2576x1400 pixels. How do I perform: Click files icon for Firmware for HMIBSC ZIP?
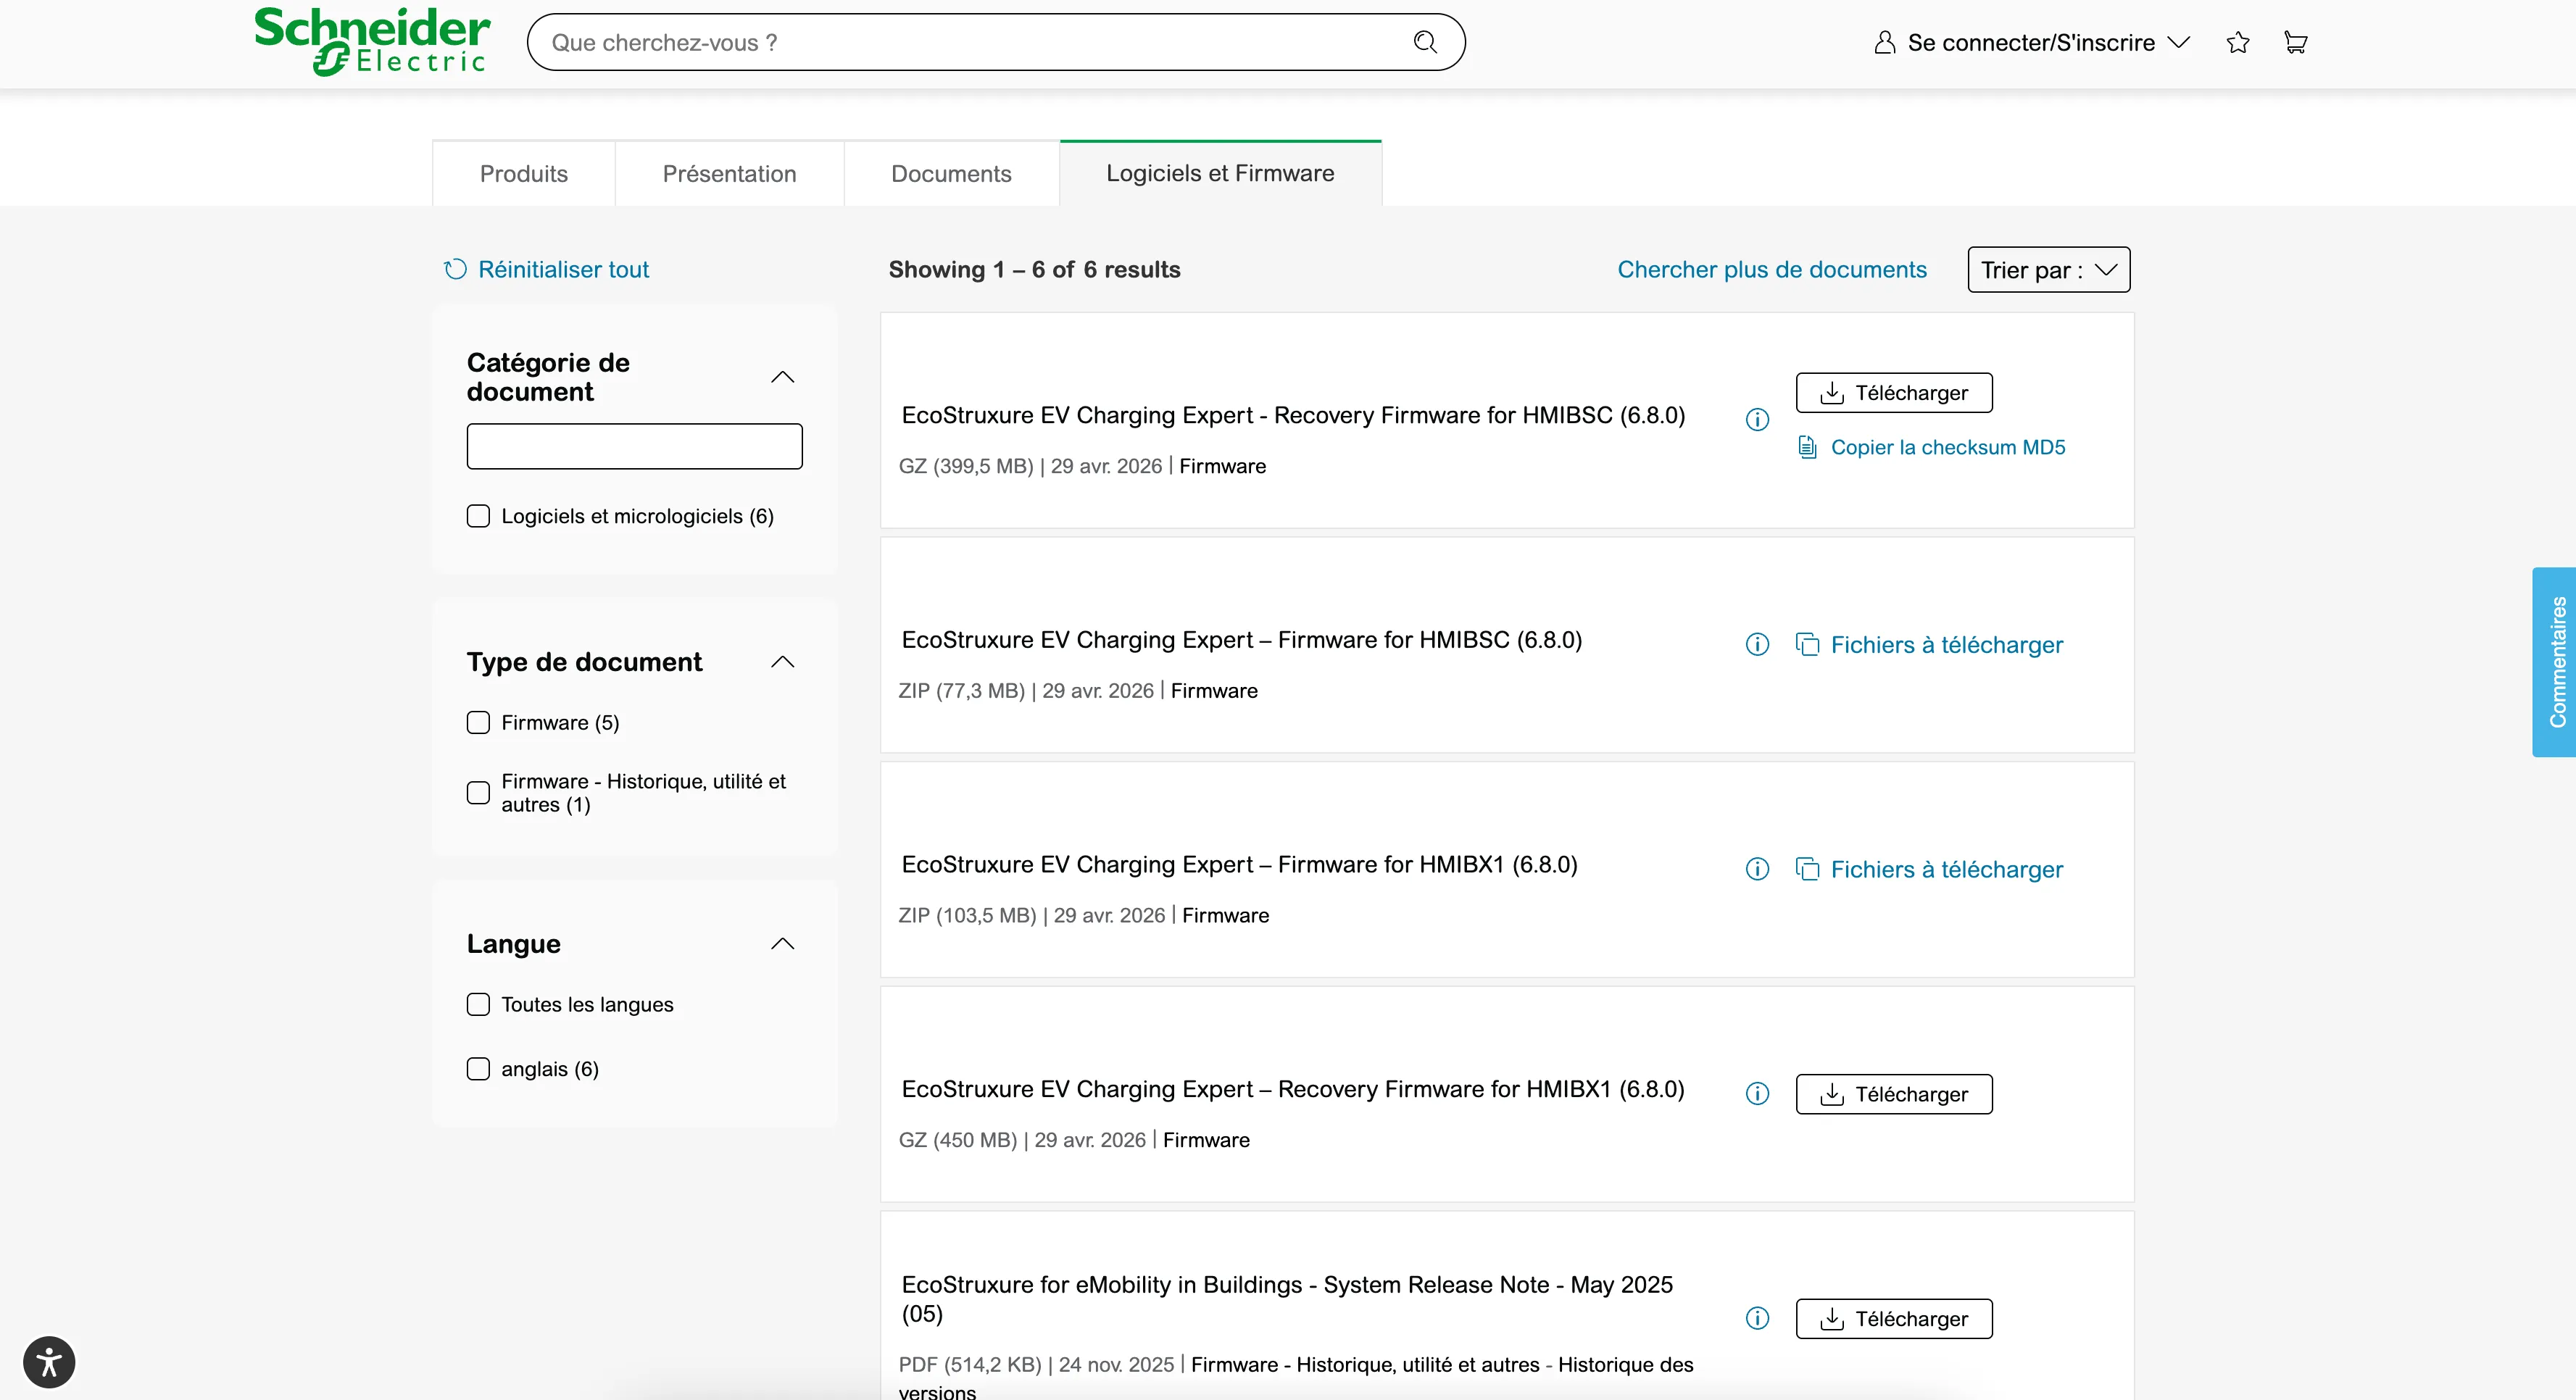point(1807,644)
